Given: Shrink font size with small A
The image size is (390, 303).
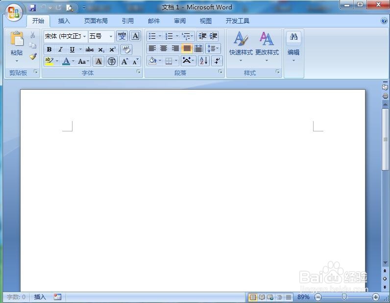Looking at the screenshot, I should point(135,61).
